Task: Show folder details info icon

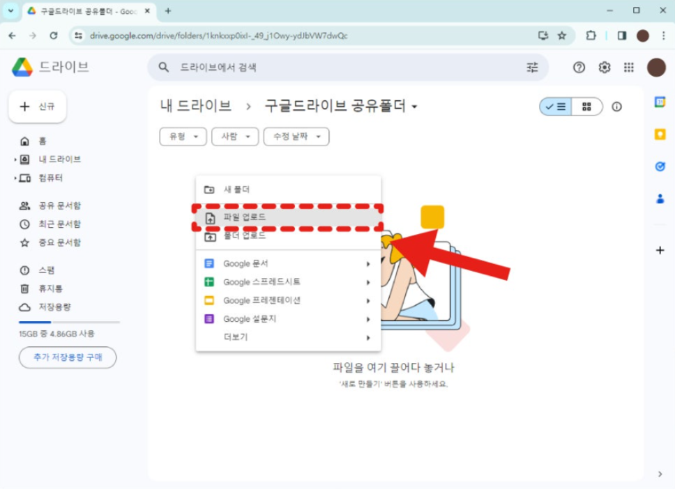Action: pos(616,107)
